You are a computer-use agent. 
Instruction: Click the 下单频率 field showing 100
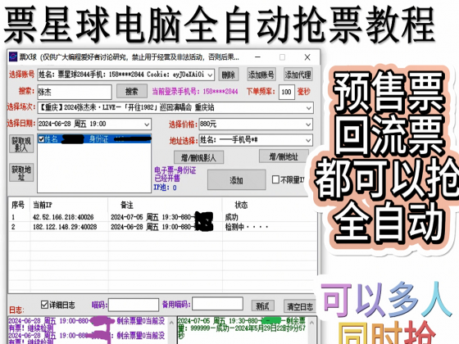(286, 92)
